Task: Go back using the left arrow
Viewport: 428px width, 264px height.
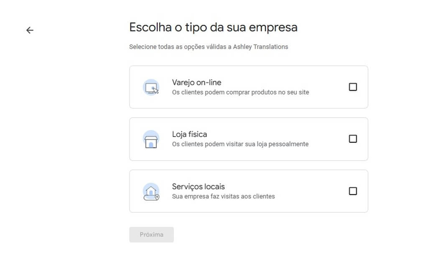Action: tap(30, 30)
